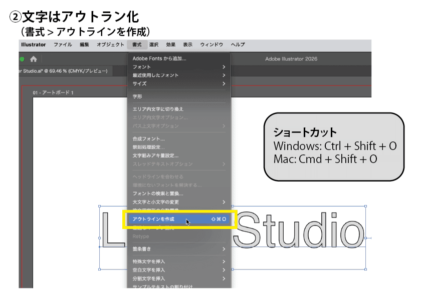The width and height of the screenshot is (422, 298).
Task: Open 禁則処理設定... settings
Action: pyautogui.click(x=179, y=147)
